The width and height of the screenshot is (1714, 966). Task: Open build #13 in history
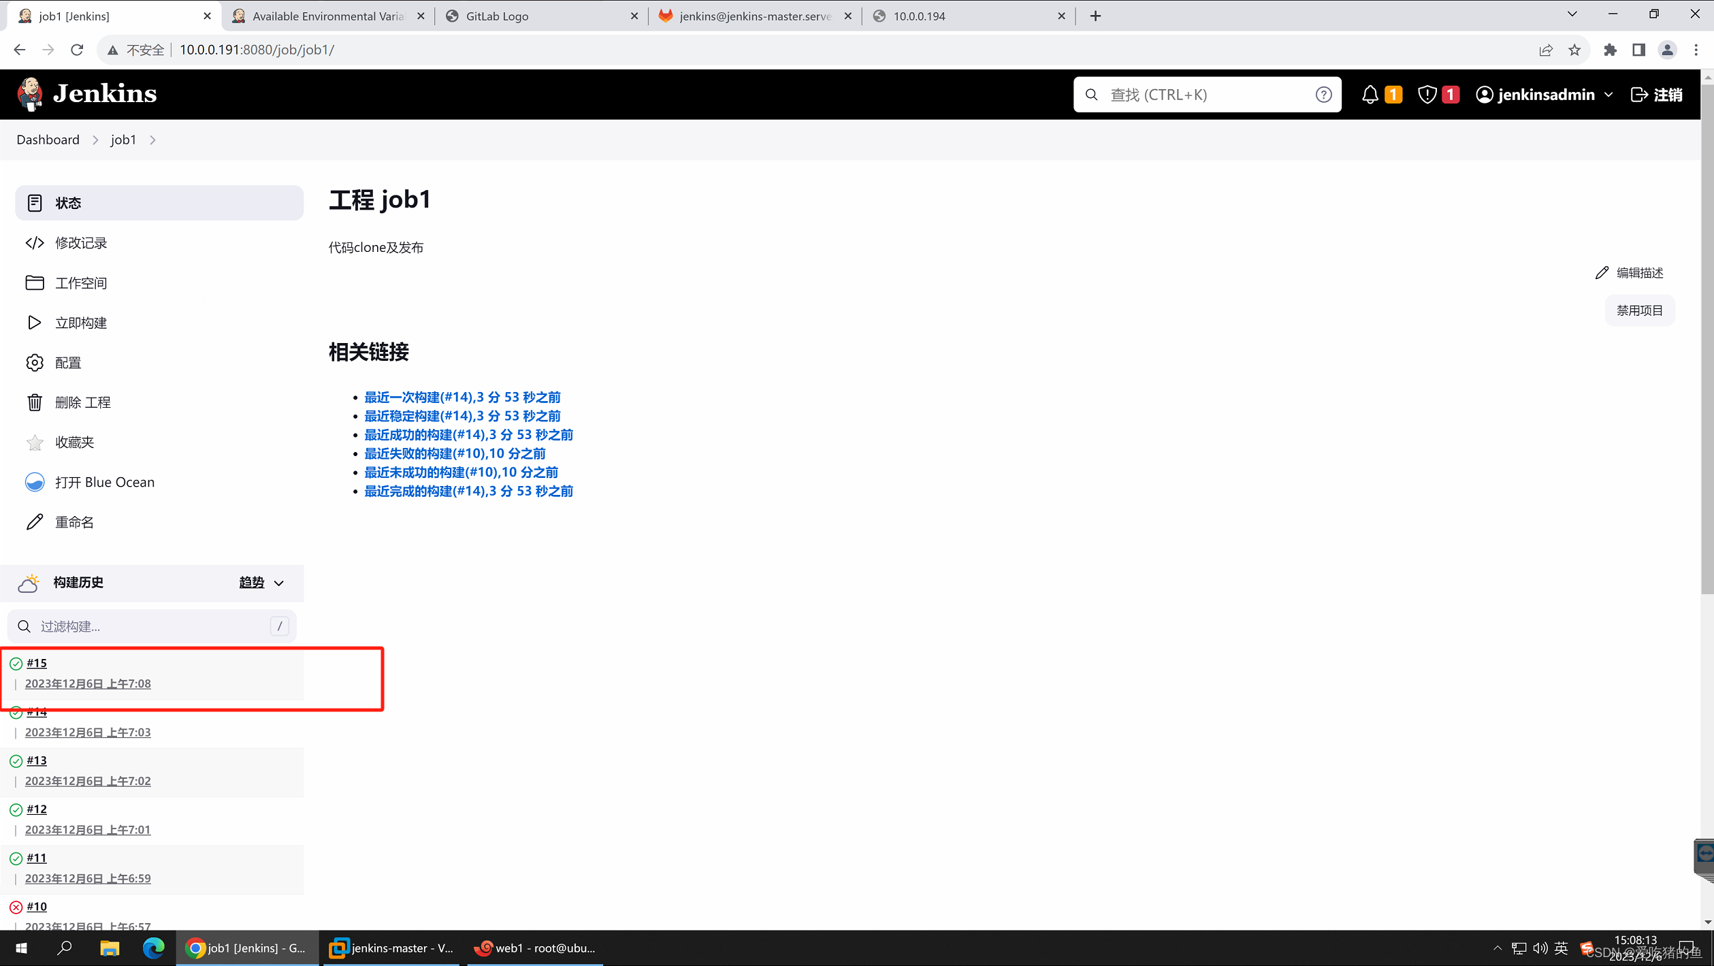click(x=37, y=760)
